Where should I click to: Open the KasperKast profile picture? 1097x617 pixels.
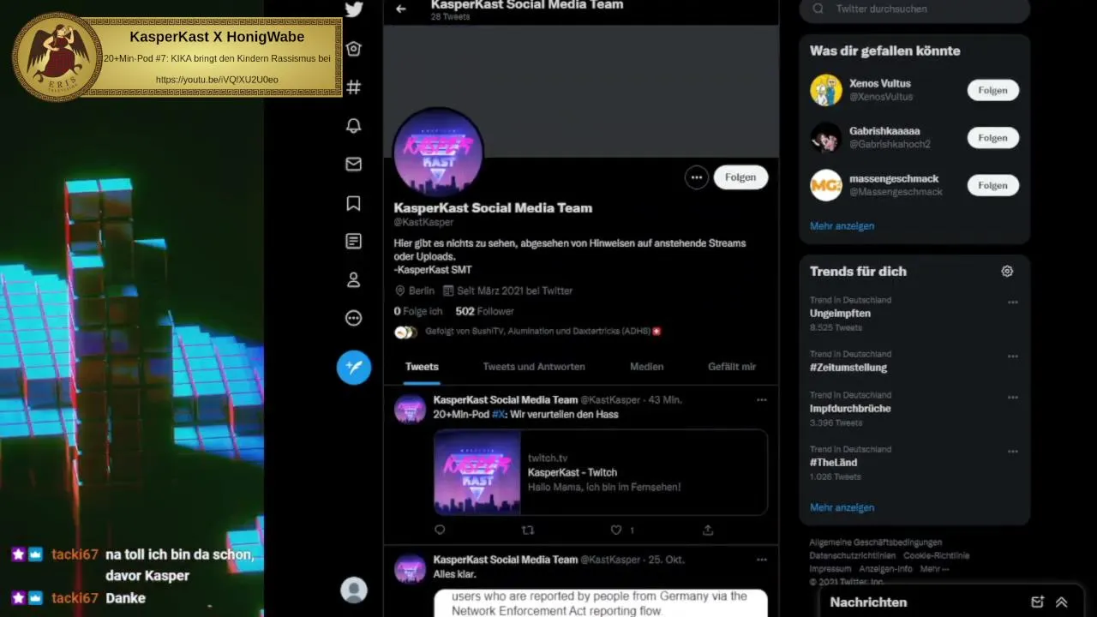pos(438,153)
